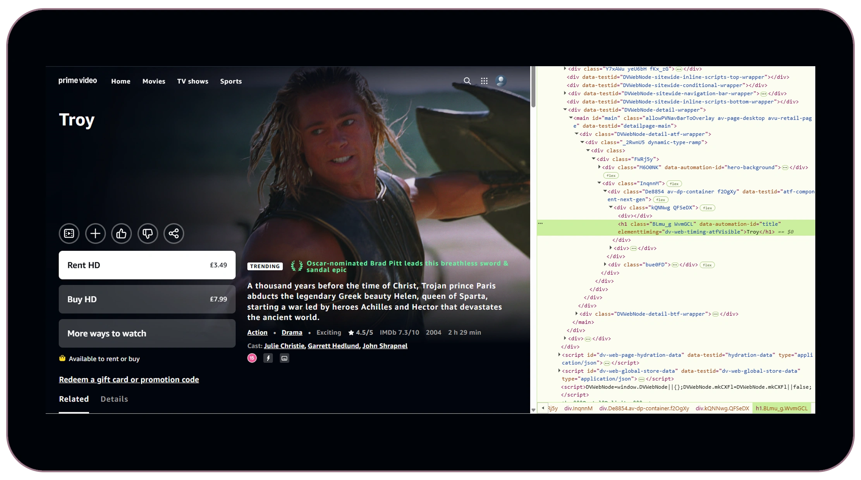Click the shopping bag availability icon
Screen dimensions: 861x480
click(x=62, y=358)
